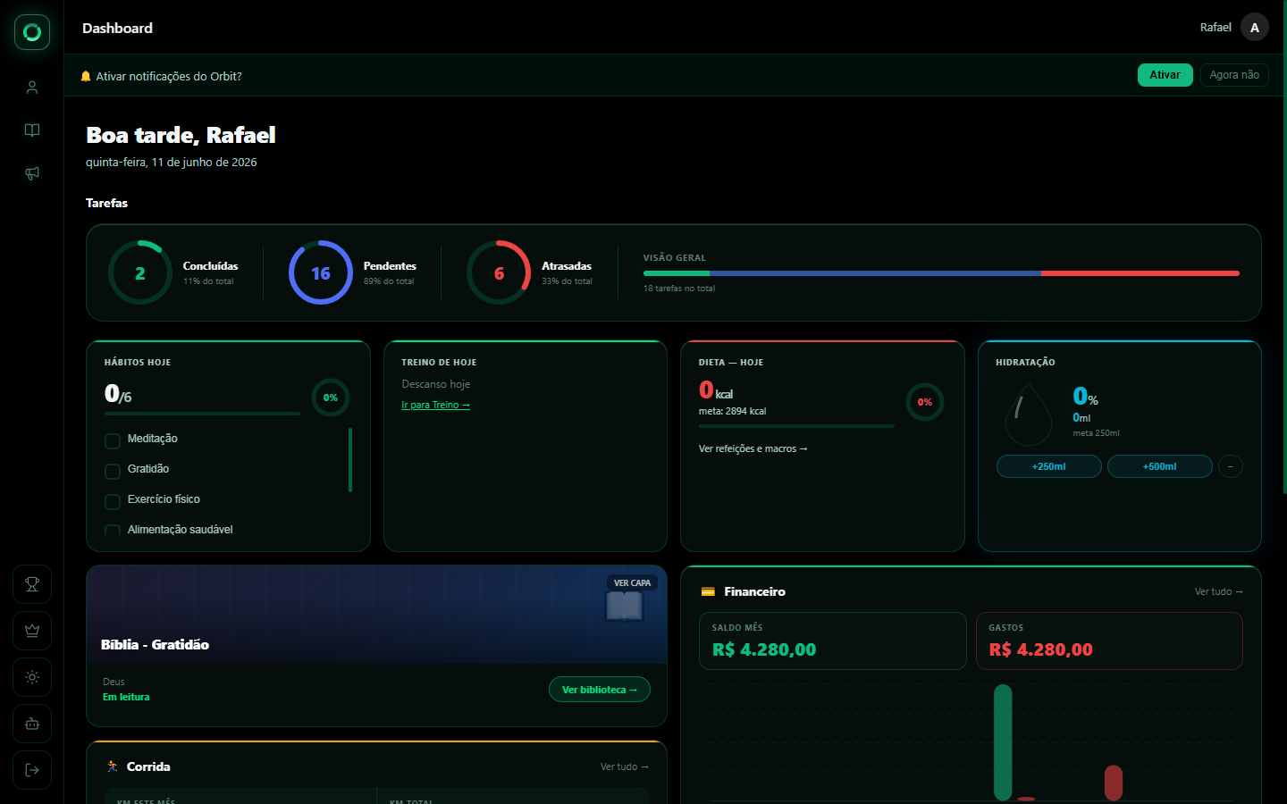Open Ver biblioteca button
Screen dimensions: 1287x804
599,690
